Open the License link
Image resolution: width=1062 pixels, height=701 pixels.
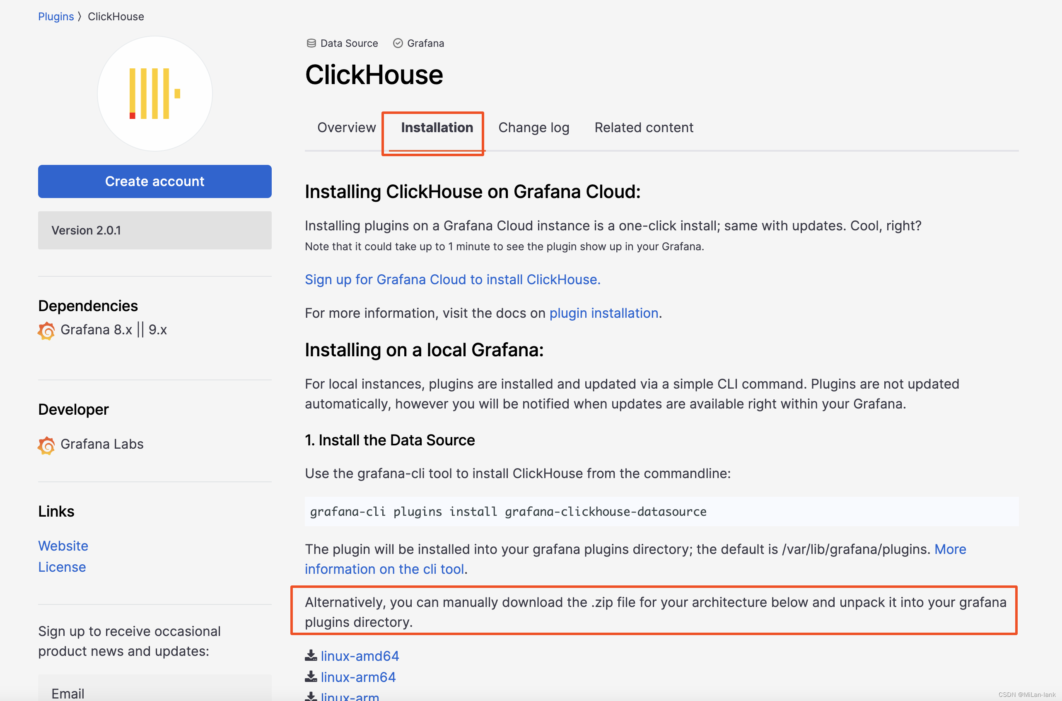click(x=62, y=567)
